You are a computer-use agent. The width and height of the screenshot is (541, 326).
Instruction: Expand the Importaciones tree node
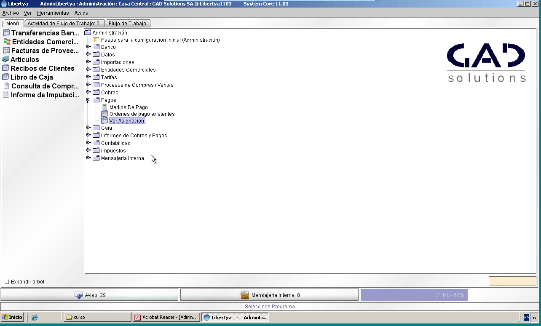pyautogui.click(x=88, y=62)
